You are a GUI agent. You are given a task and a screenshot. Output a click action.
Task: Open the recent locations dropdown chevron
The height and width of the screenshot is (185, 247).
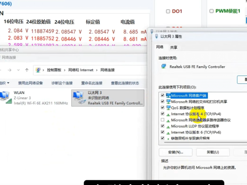pos(18,70)
